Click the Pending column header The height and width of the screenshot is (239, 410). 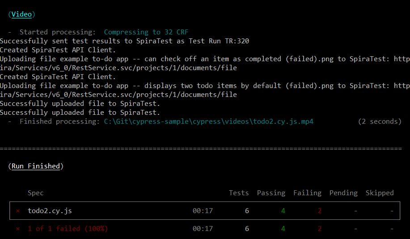click(343, 193)
